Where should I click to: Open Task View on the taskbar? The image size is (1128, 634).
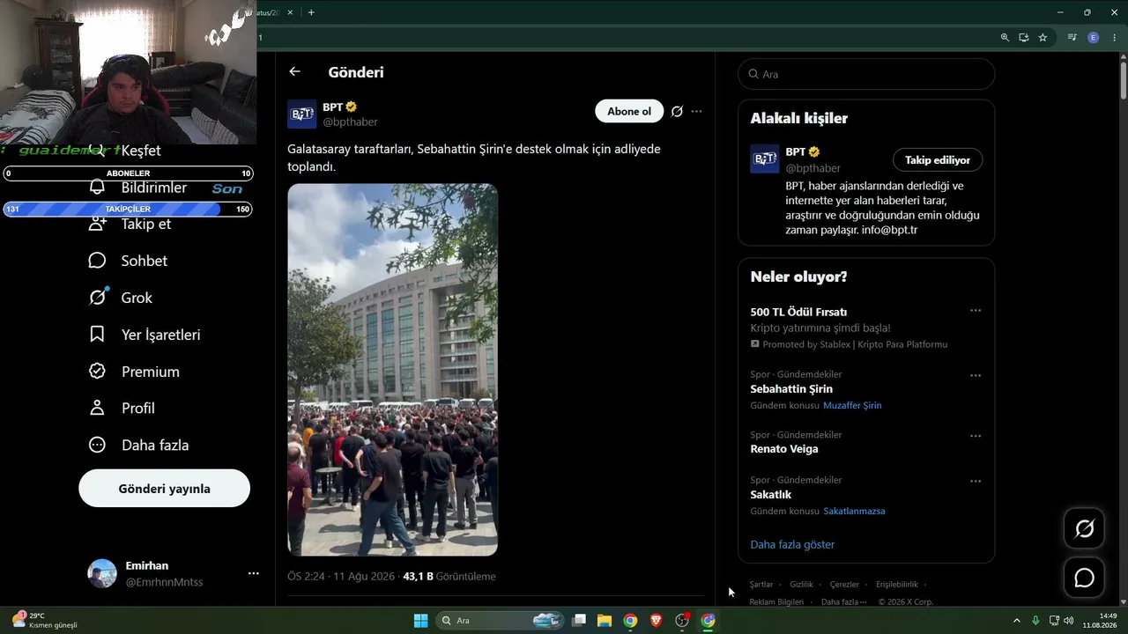click(579, 621)
